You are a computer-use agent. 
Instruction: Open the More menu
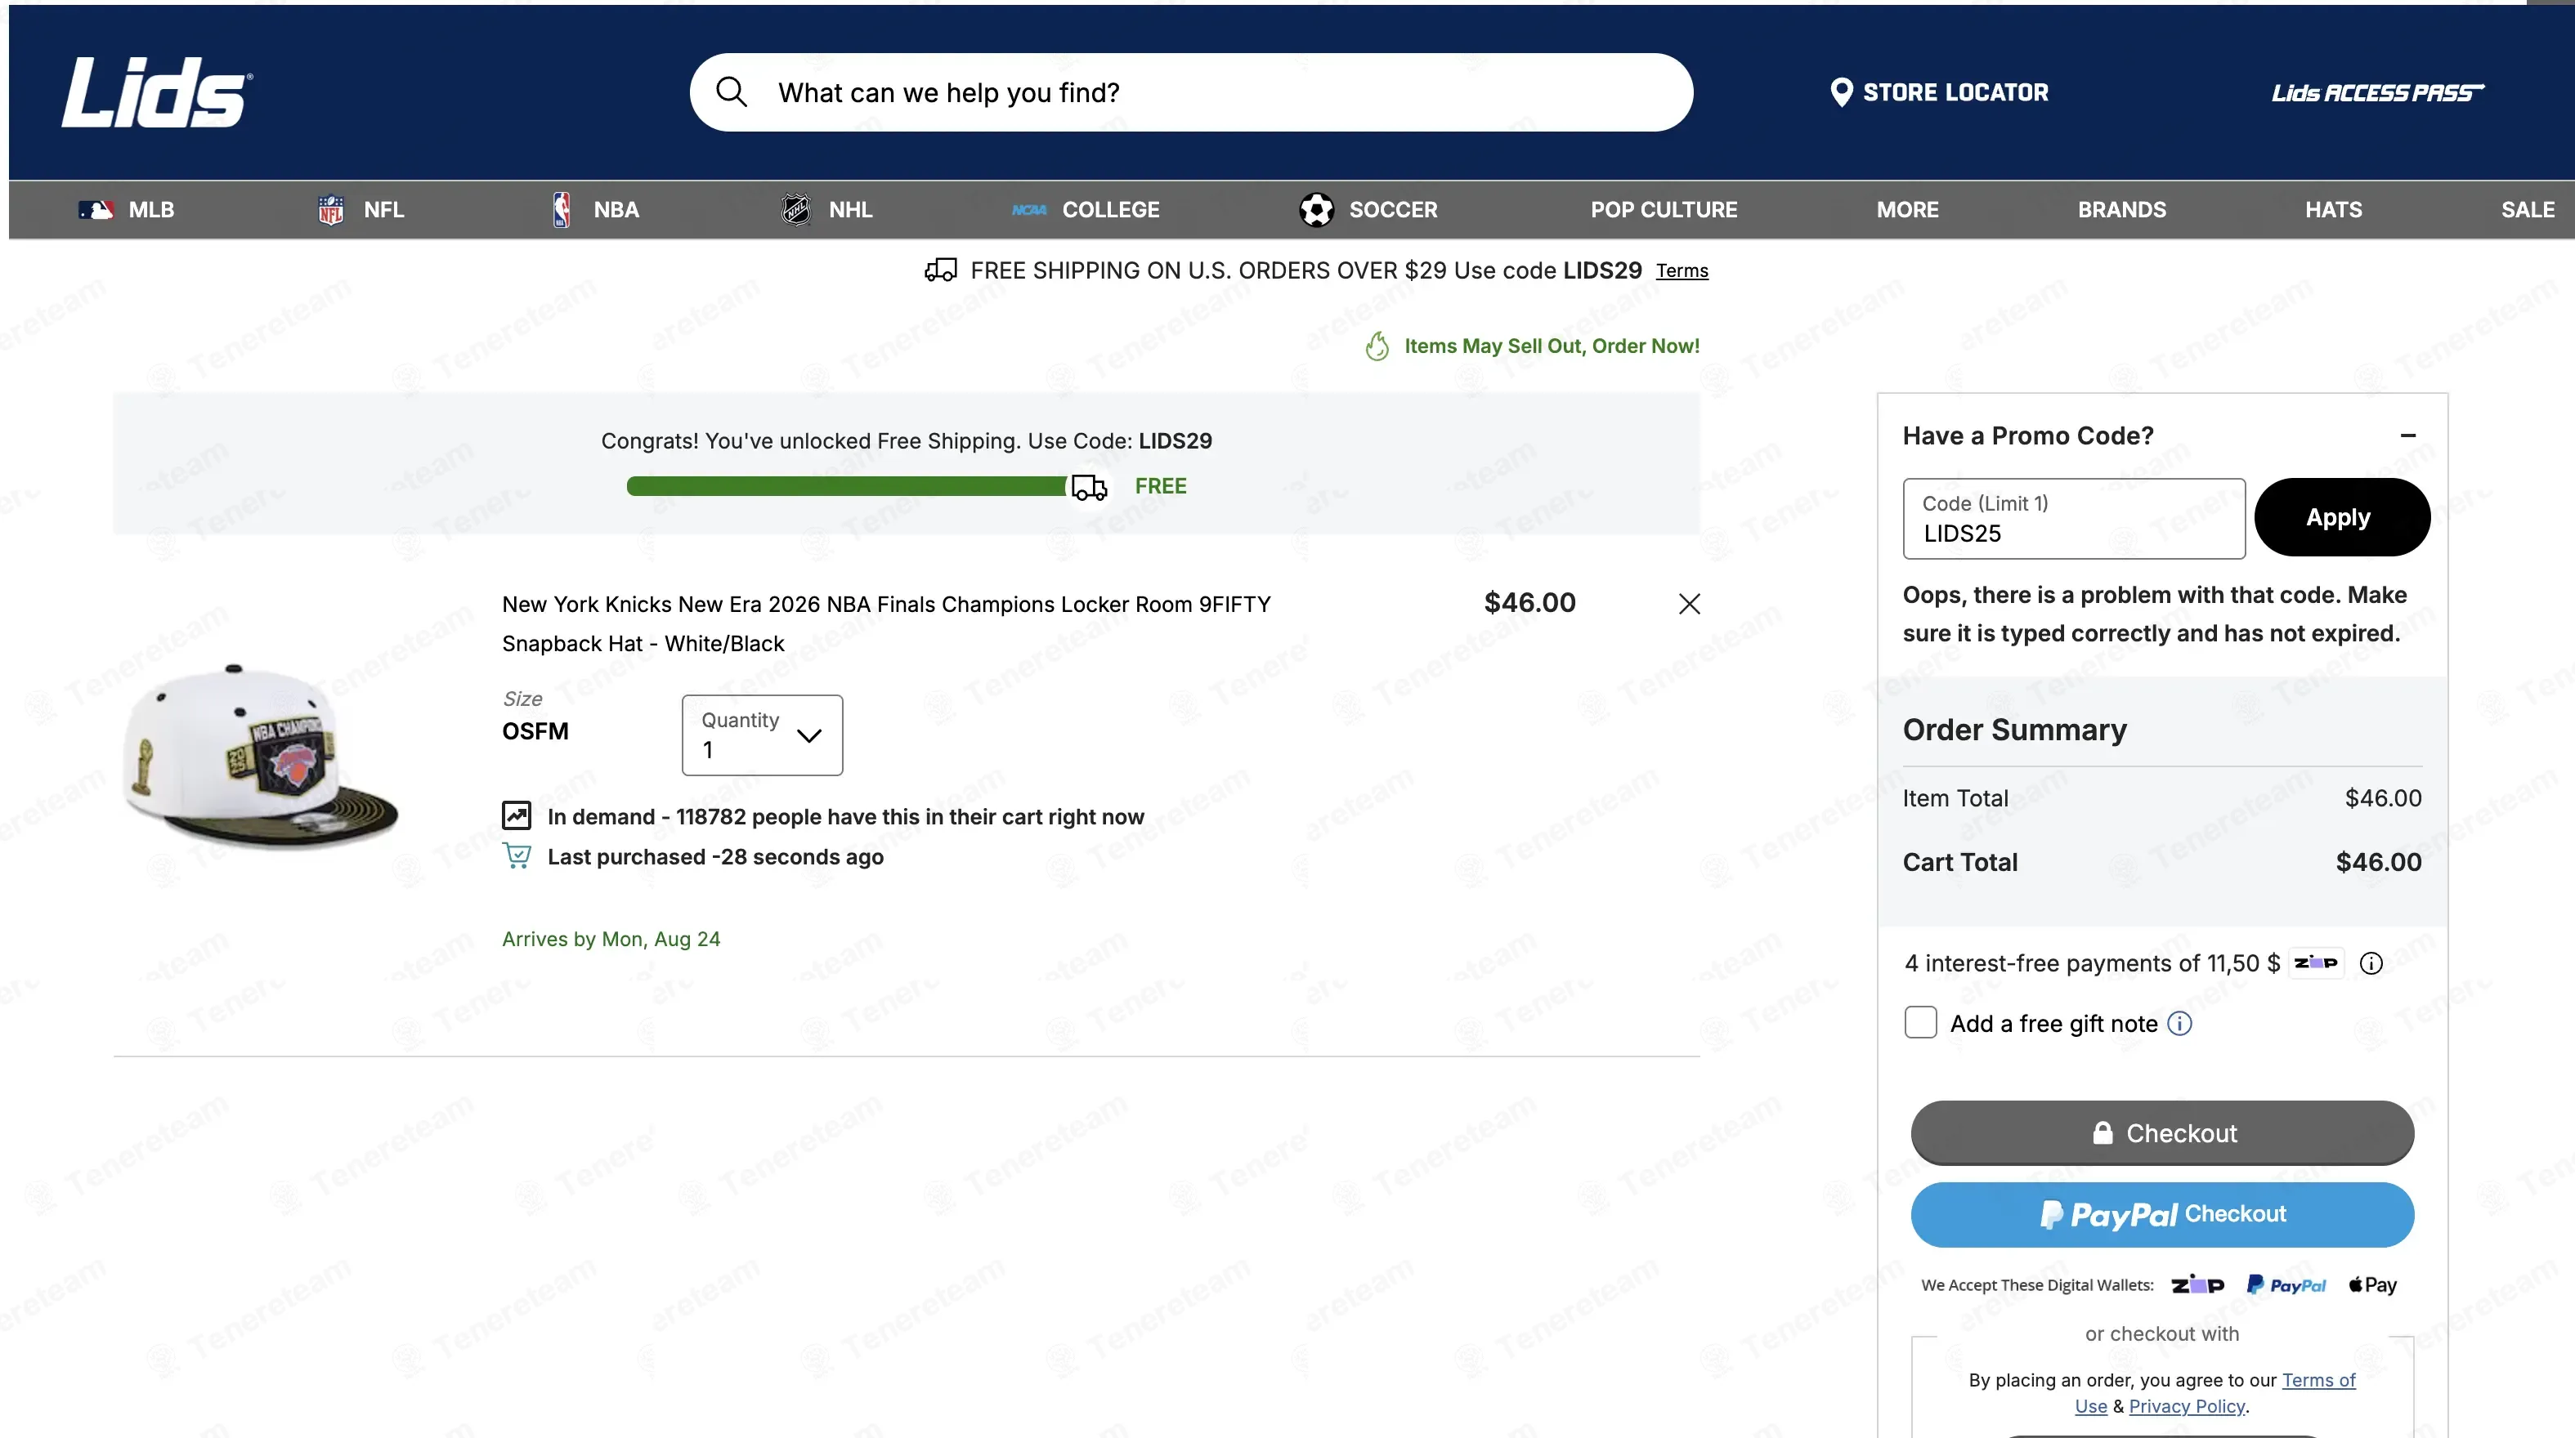(x=1907, y=210)
